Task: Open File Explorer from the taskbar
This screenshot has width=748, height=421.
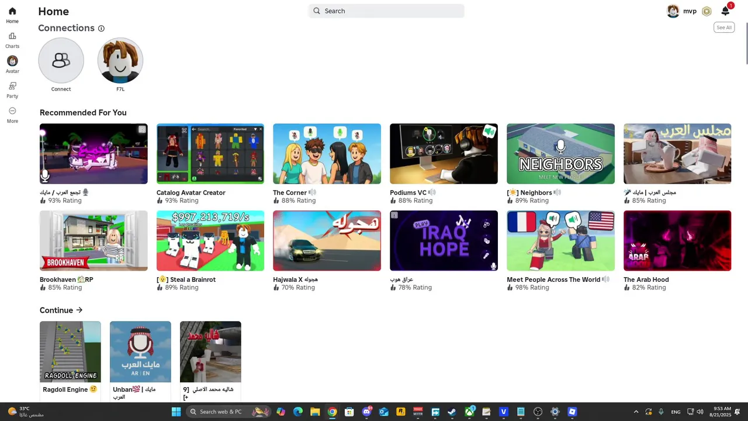Action: [315, 412]
